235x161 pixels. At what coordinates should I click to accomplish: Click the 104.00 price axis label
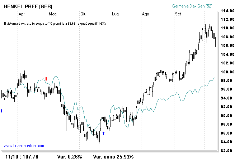(x=227, y=54)
